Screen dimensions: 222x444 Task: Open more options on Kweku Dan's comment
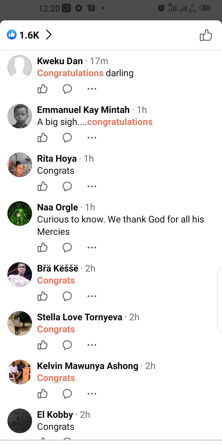92,89
